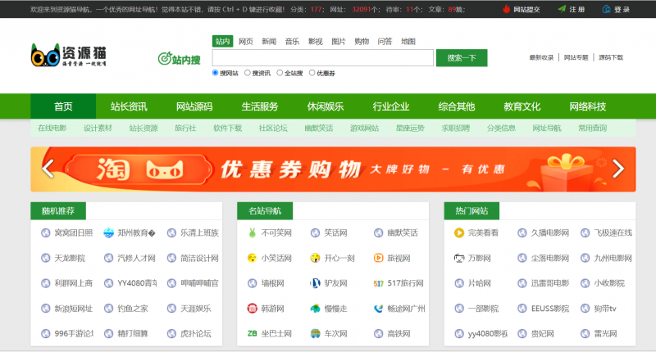This screenshot has width=656, height=352.
Task: Click the 驴友网 icon
Action: tap(315, 283)
